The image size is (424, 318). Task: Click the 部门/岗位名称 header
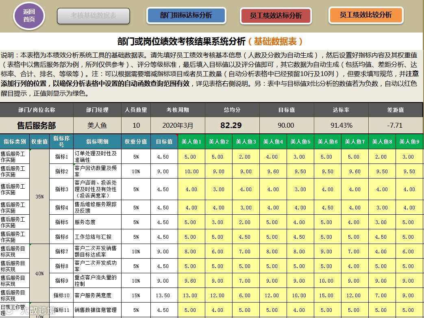click(x=37, y=110)
